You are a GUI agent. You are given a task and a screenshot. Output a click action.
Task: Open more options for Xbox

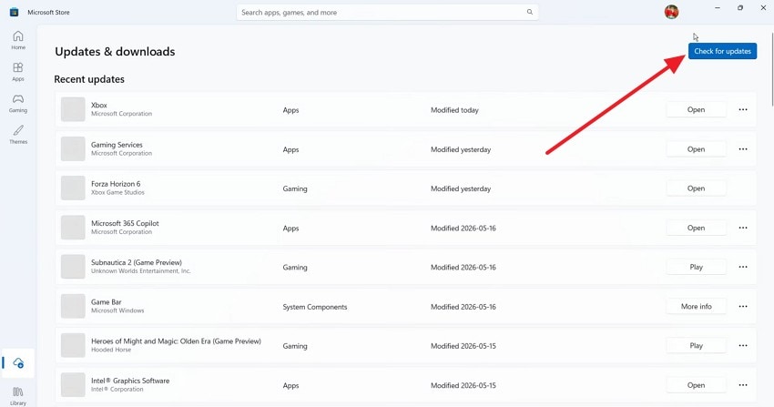743,109
